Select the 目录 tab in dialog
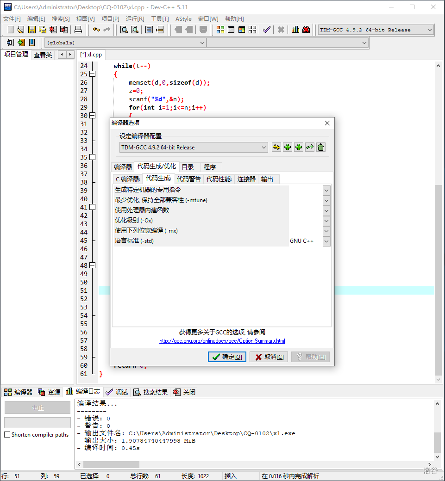445x481 pixels. coord(188,166)
